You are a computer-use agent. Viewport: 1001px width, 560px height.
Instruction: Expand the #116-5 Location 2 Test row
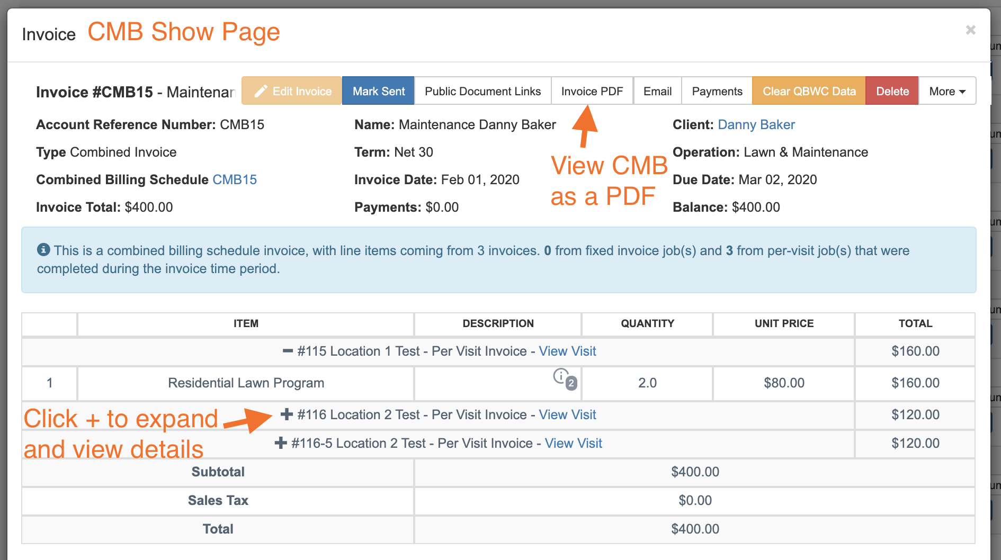pyautogui.click(x=281, y=443)
